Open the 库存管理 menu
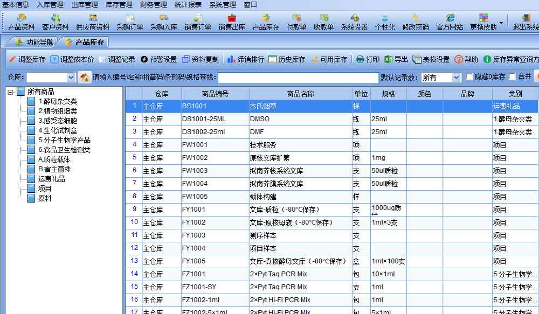The width and height of the screenshot is (539, 314). tap(119, 4)
